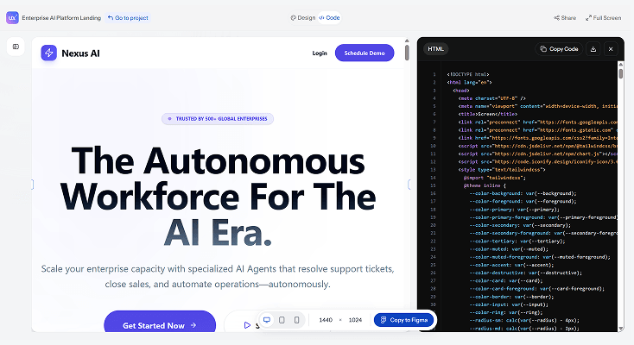Image resolution: width=634 pixels, height=345 pixels.
Task: Click the Schedule Demo button
Action: click(365, 53)
